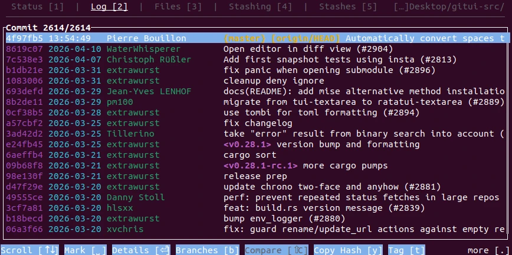Click the Tag [t] command
Viewport: 512px width, 255px height.
406,250
